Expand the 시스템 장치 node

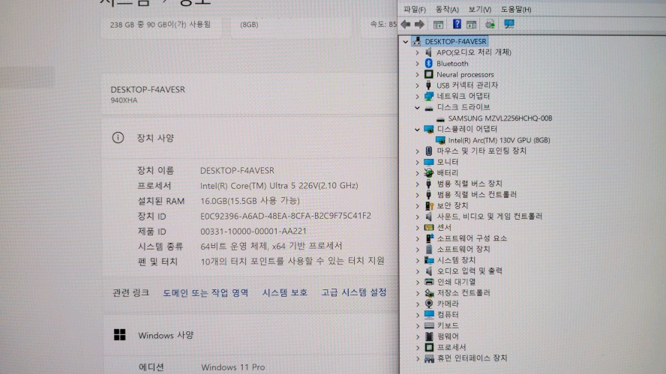[418, 260]
